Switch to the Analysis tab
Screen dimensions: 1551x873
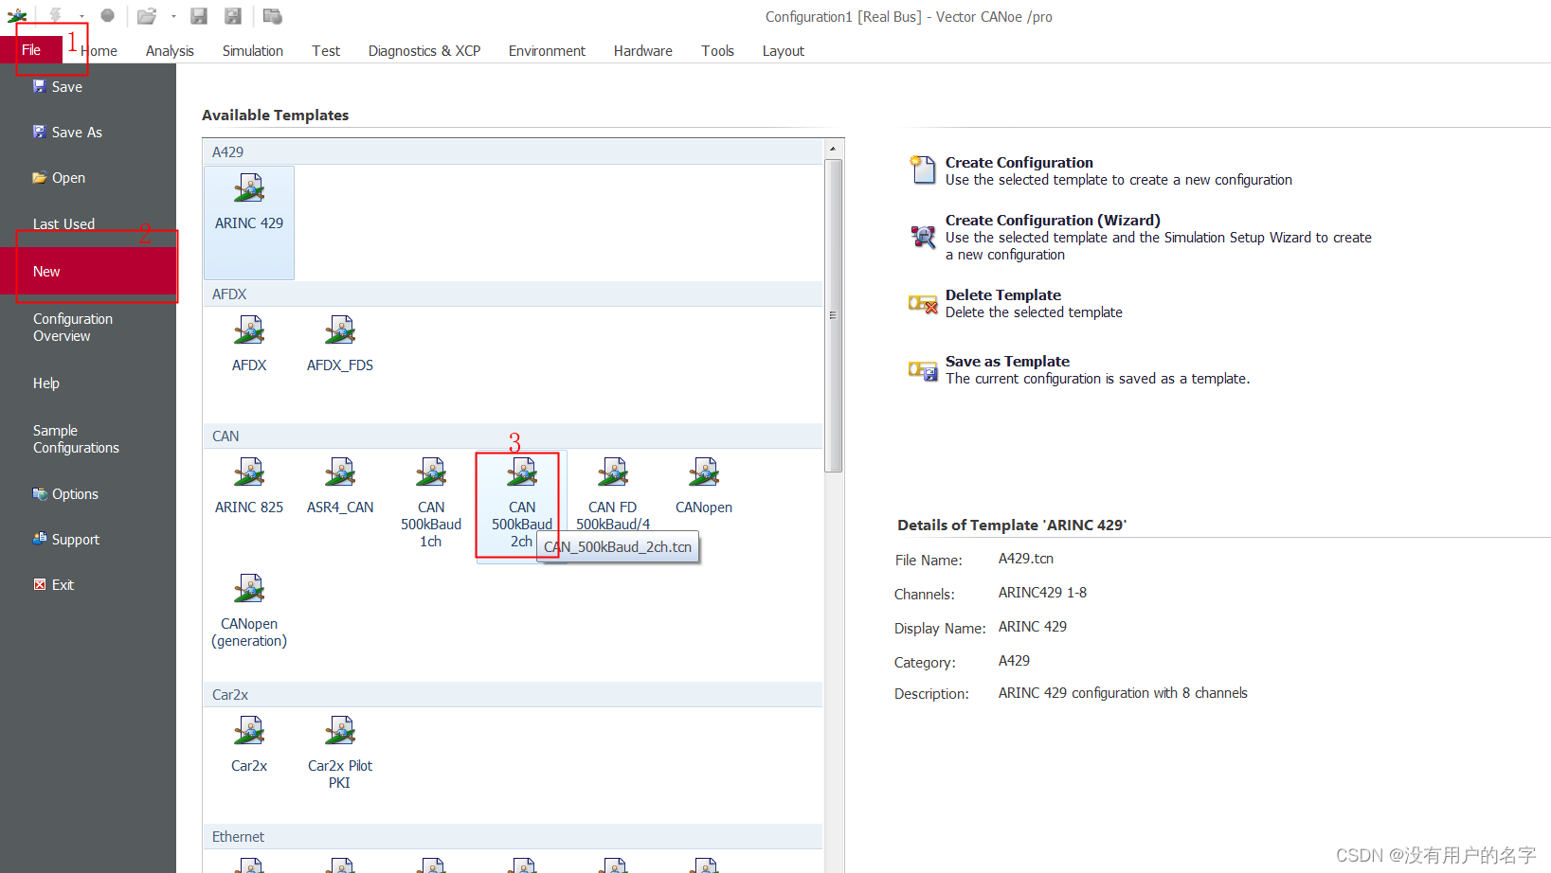tap(170, 51)
